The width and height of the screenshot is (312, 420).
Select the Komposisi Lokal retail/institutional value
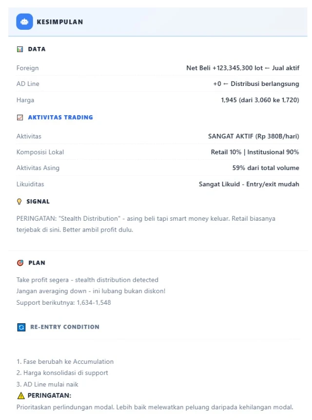click(255, 152)
